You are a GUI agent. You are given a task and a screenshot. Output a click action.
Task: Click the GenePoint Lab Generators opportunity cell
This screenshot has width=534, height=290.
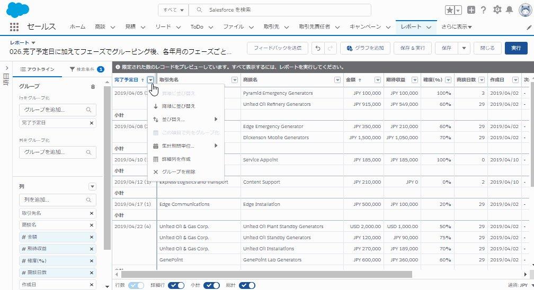(x=292, y=260)
